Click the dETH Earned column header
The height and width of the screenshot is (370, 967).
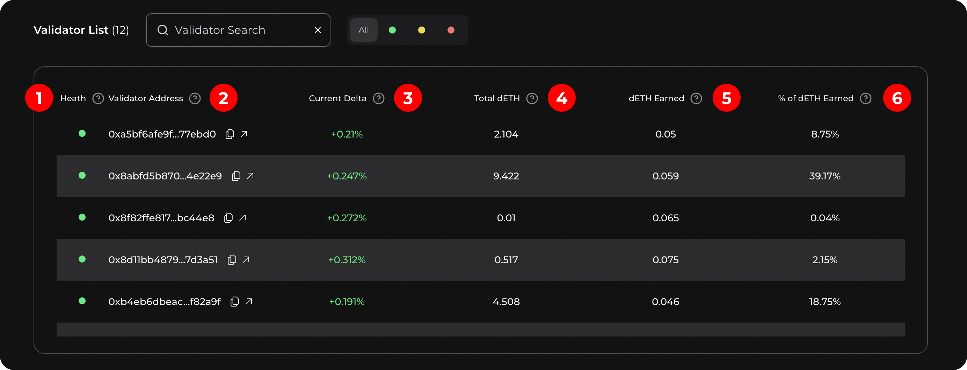[656, 98]
